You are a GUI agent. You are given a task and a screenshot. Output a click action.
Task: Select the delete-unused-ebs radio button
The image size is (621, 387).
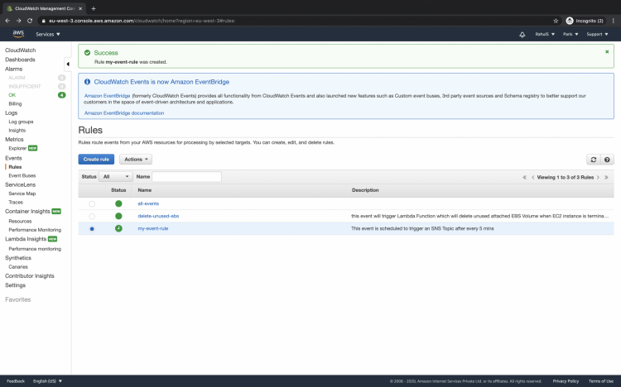tap(92, 217)
